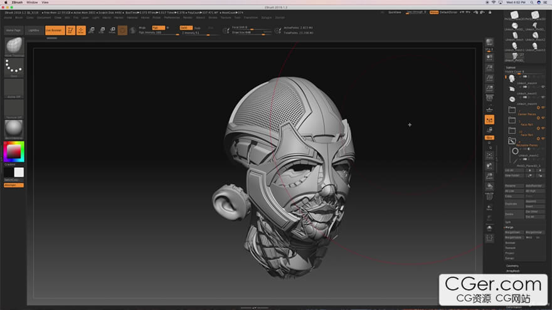Open the main color picker square
This screenshot has height=310, width=552.
tap(14, 152)
